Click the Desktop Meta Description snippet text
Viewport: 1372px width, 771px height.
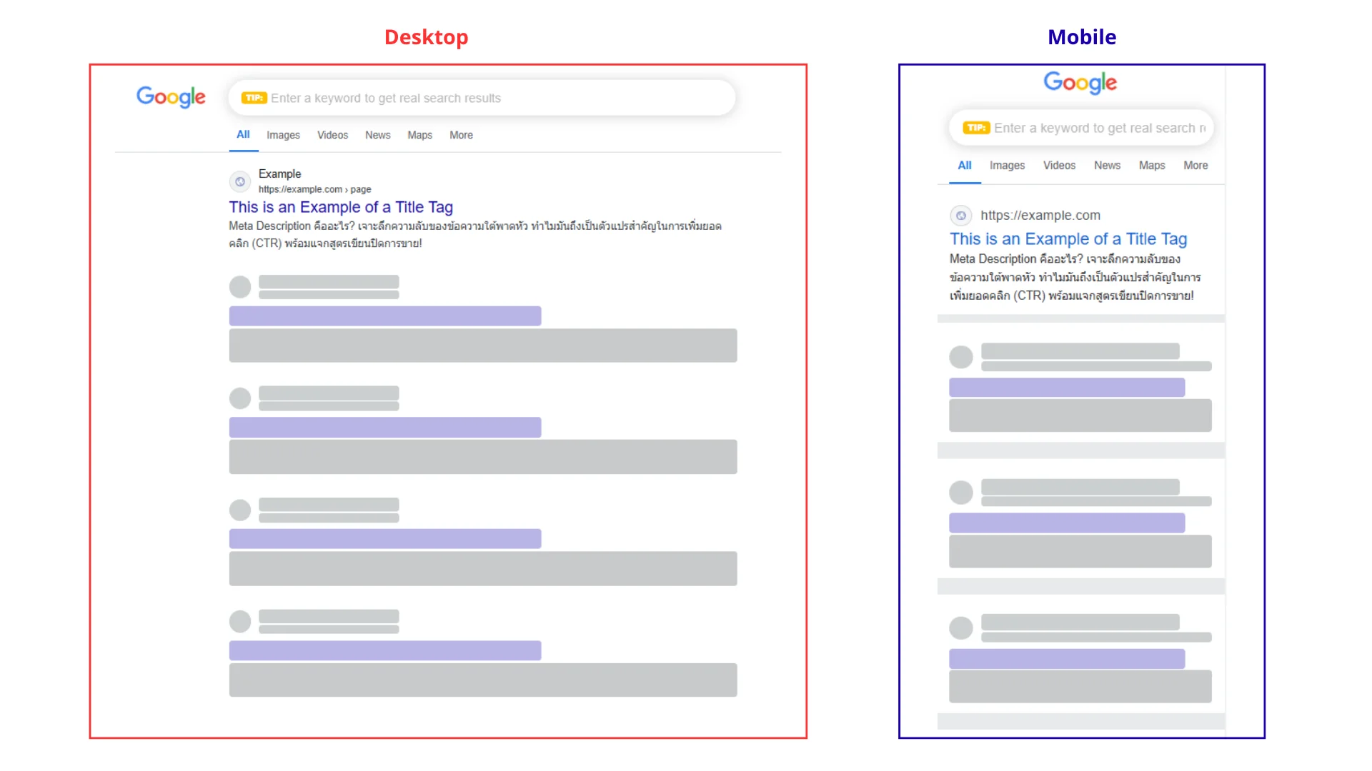coord(475,234)
